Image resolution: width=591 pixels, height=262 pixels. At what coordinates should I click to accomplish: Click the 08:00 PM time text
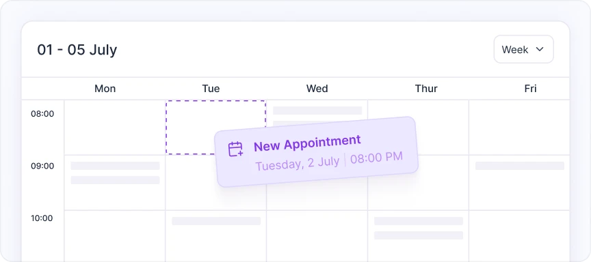tap(376, 157)
